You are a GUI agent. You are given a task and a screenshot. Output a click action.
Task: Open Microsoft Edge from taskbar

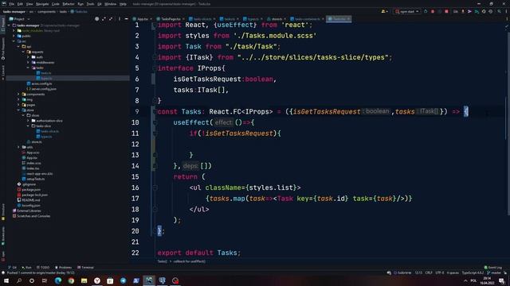(58, 280)
